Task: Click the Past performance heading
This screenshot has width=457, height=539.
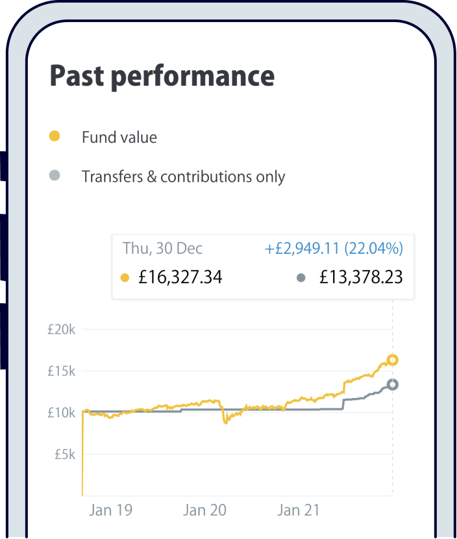Action: tap(162, 76)
